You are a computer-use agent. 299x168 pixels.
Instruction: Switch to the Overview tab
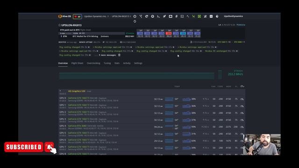click(x=63, y=63)
